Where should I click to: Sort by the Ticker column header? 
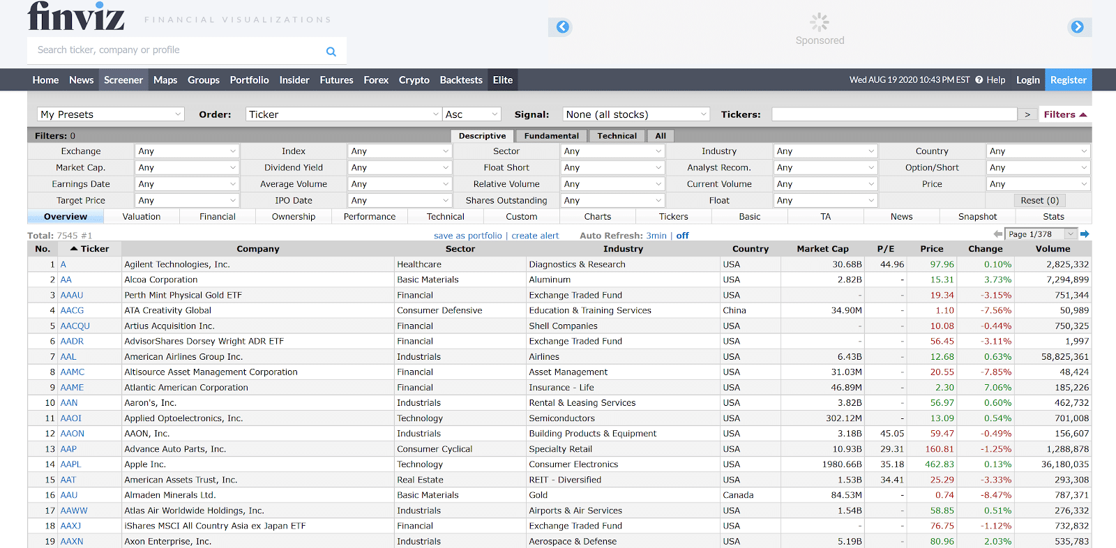[x=90, y=249]
